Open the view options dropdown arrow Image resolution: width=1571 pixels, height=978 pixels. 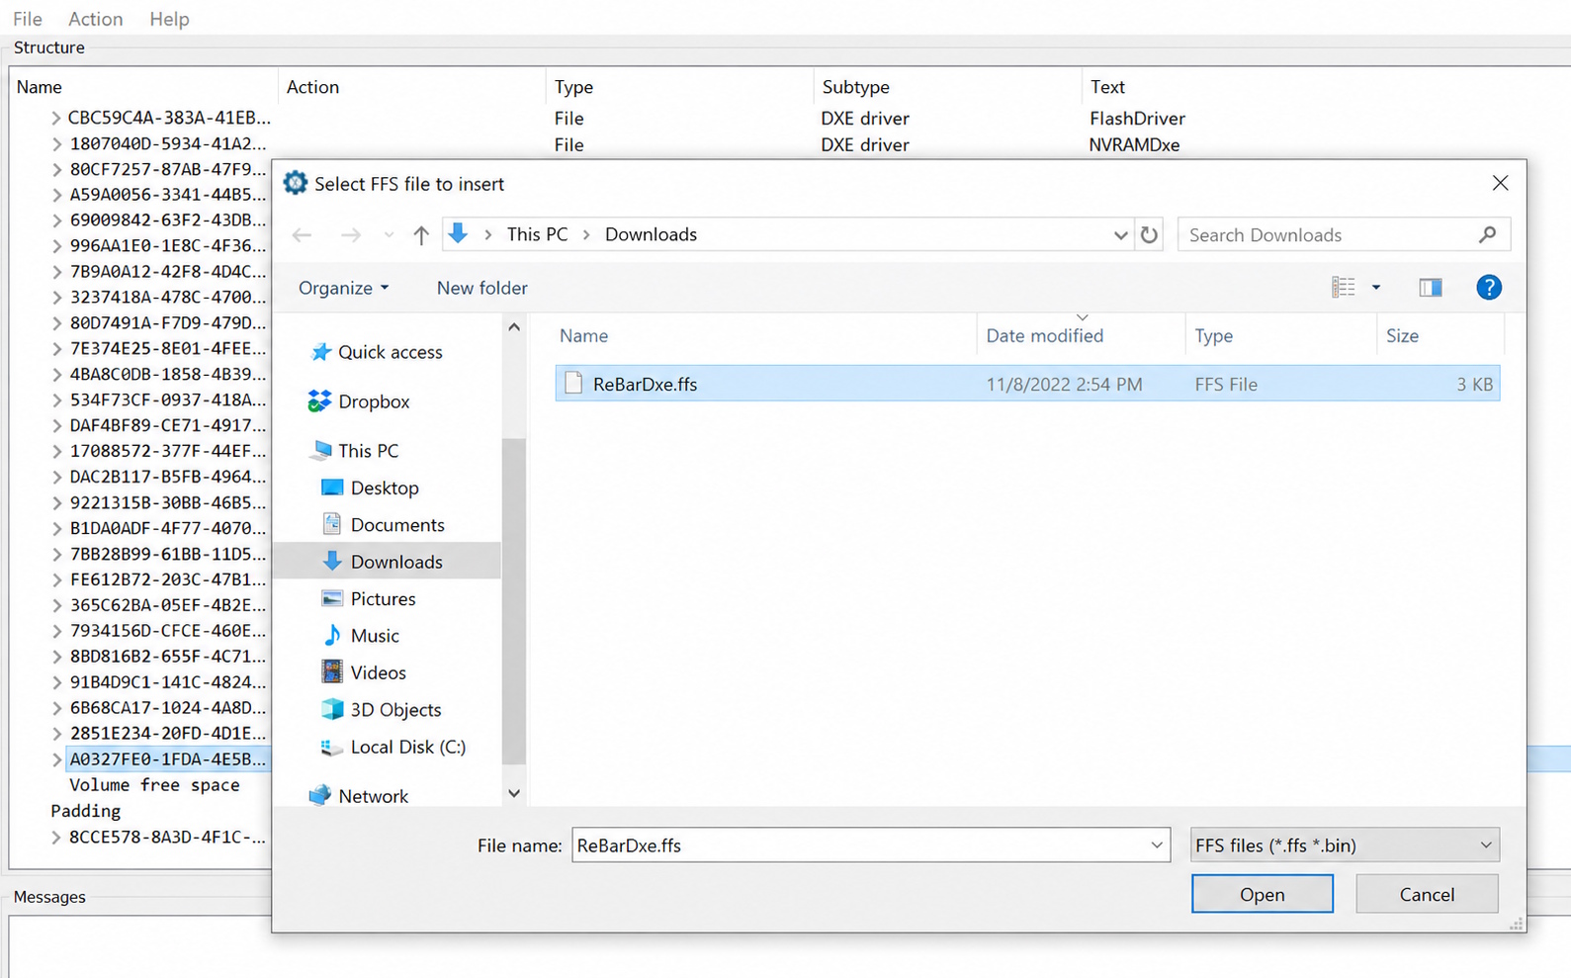tap(1376, 288)
